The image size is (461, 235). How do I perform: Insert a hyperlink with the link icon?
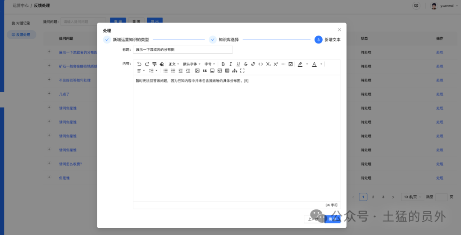point(253,64)
